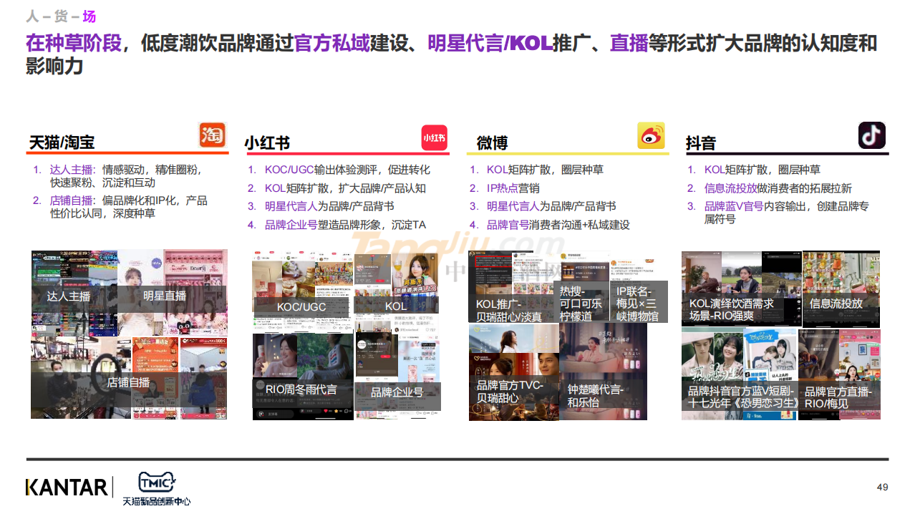Click the Taobao orange logo icon
Viewport: 915px width, 514px height.
point(212,135)
